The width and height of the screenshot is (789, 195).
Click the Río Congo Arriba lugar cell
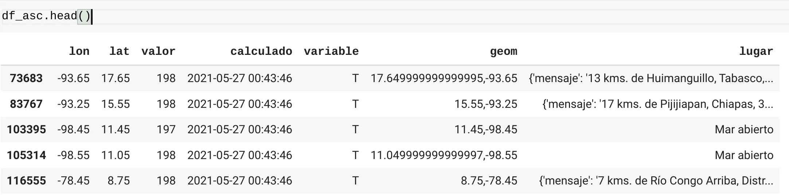click(x=656, y=181)
